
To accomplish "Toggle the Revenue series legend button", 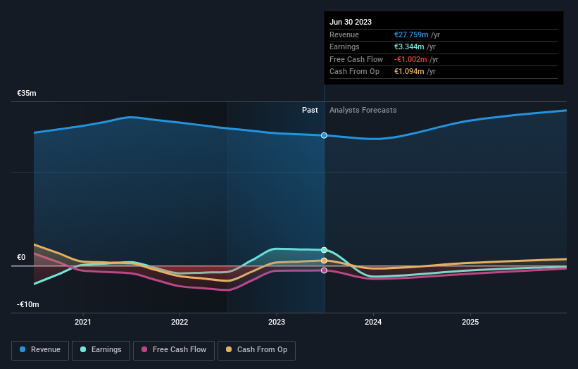I will [40, 350].
